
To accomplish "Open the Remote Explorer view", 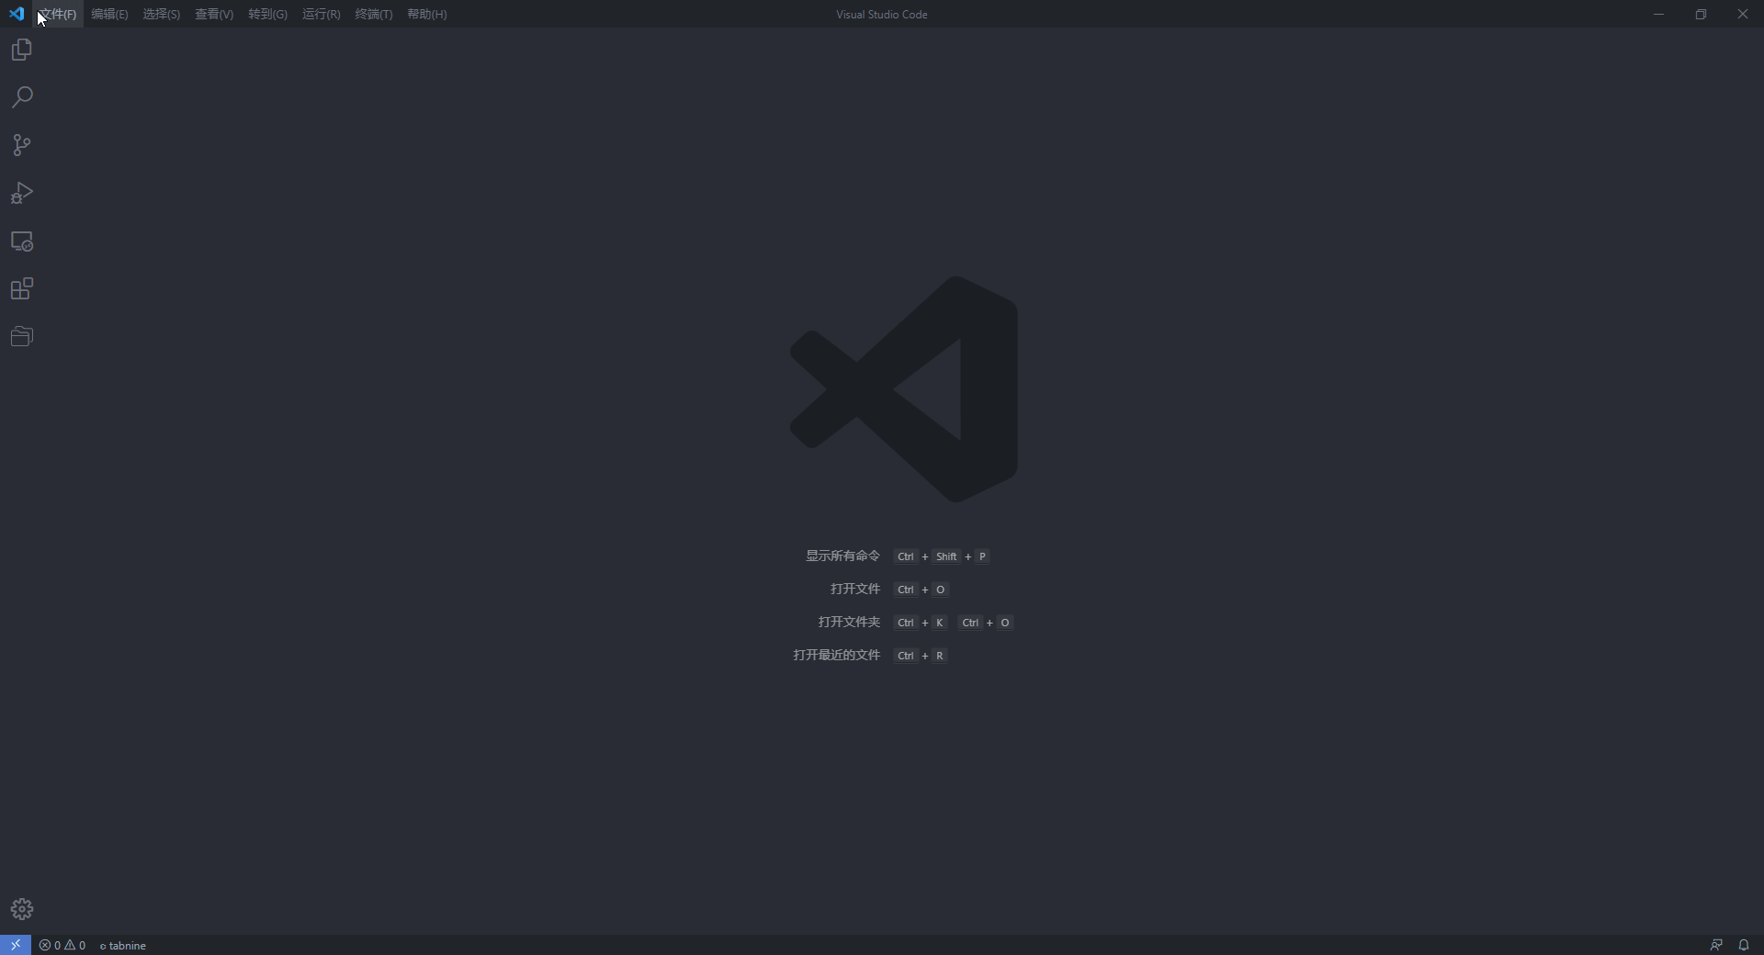I will 22,242.
